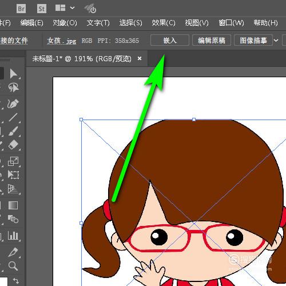Screen dimensions: 286x286
Task: Click the 编辑原稿 button
Action: point(212,40)
